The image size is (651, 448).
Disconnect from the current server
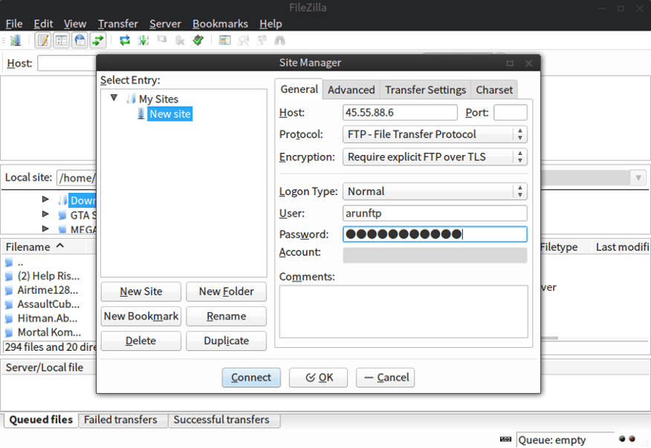click(178, 40)
